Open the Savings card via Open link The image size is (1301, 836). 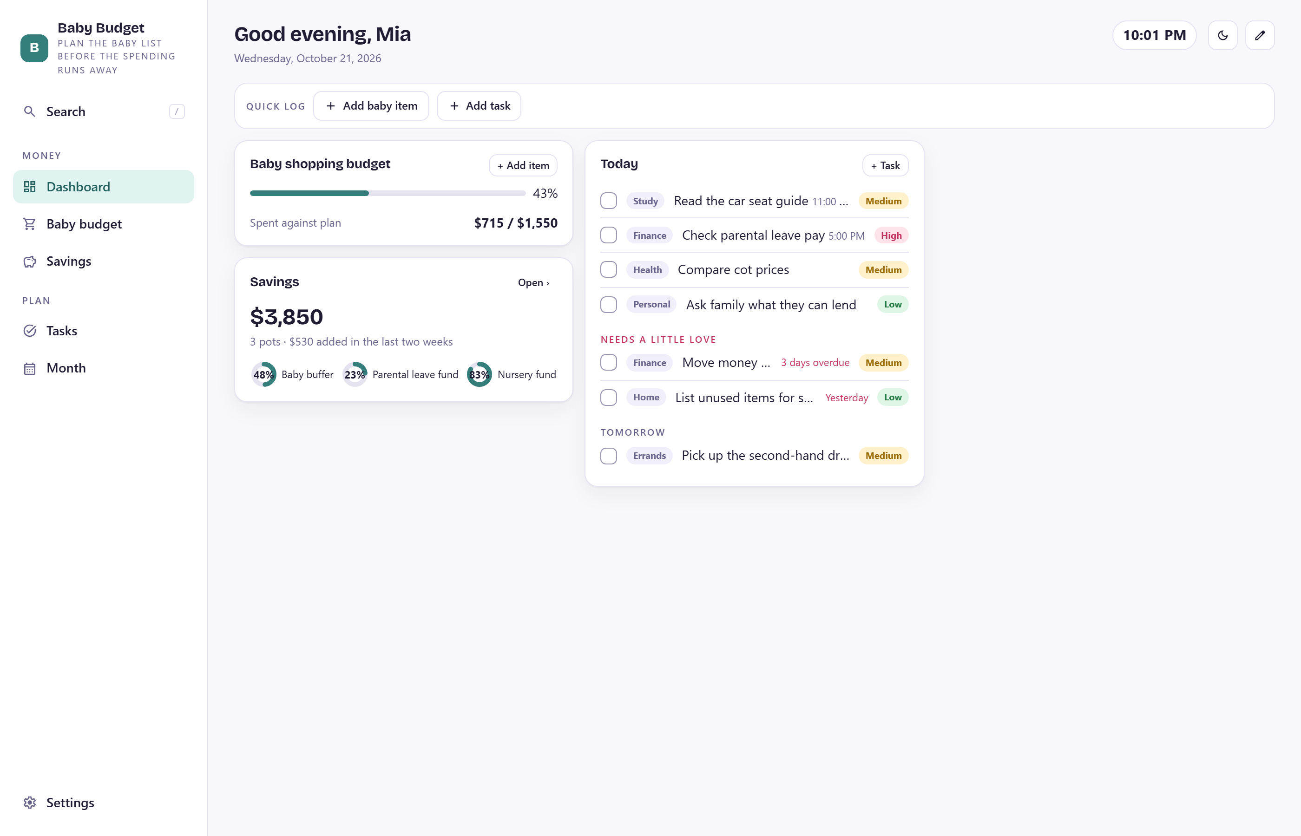click(x=534, y=282)
